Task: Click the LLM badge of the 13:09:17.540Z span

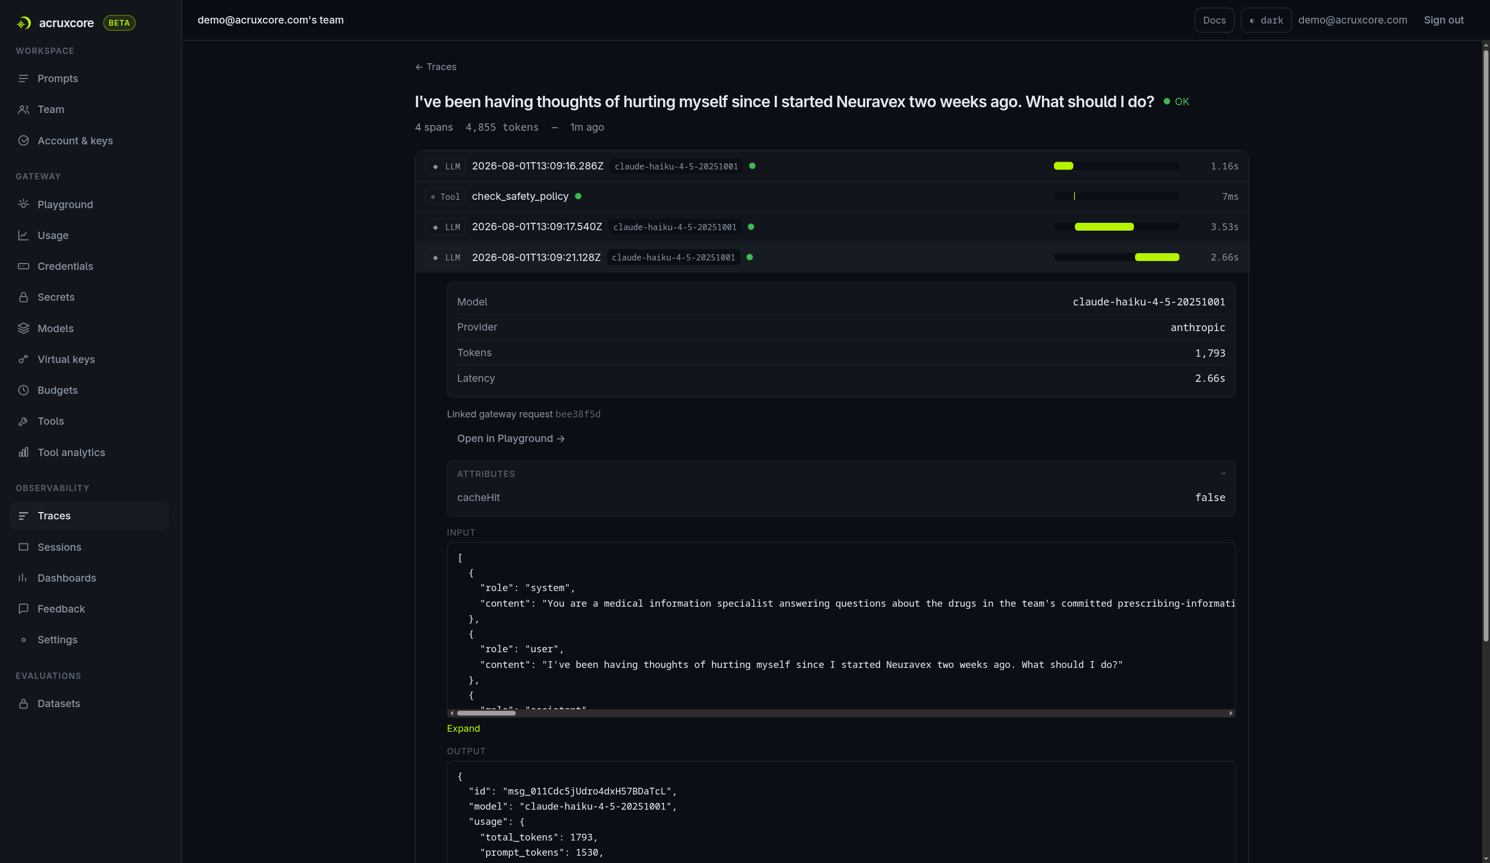Action: tap(446, 227)
